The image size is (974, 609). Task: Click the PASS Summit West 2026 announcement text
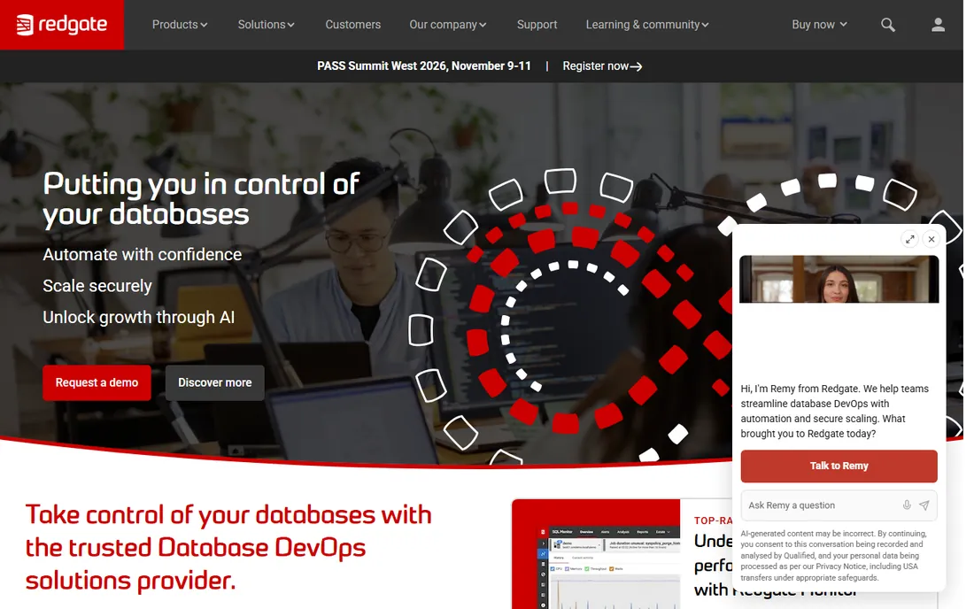coord(424,66)
